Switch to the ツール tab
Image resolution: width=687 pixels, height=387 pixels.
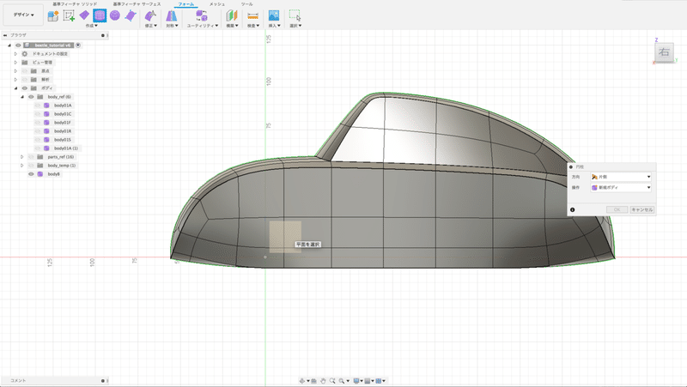[246, 4]
